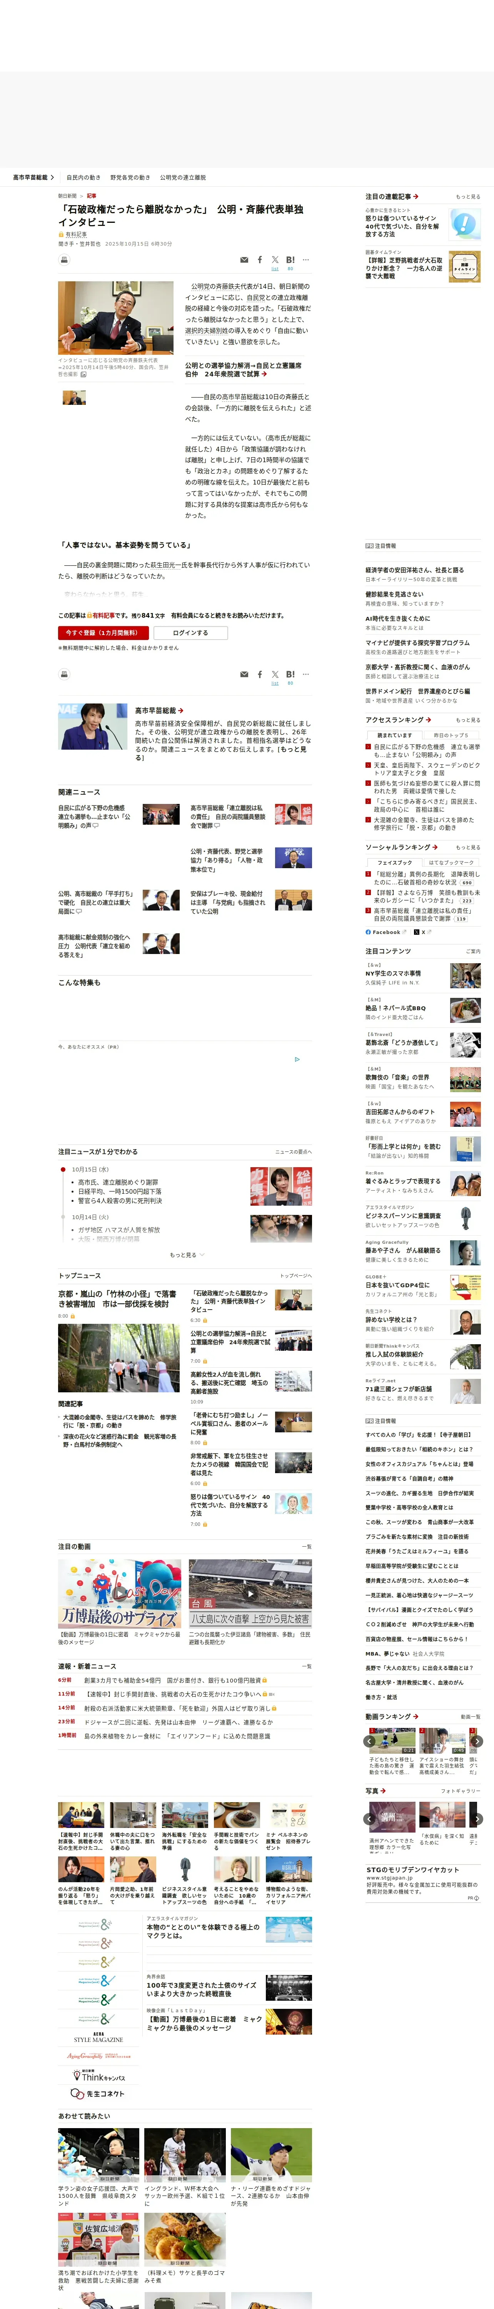Open 野党各党の動き in topic navigation
The width and height of the screenshot is (494, 2309).
(x=130, y=177)
